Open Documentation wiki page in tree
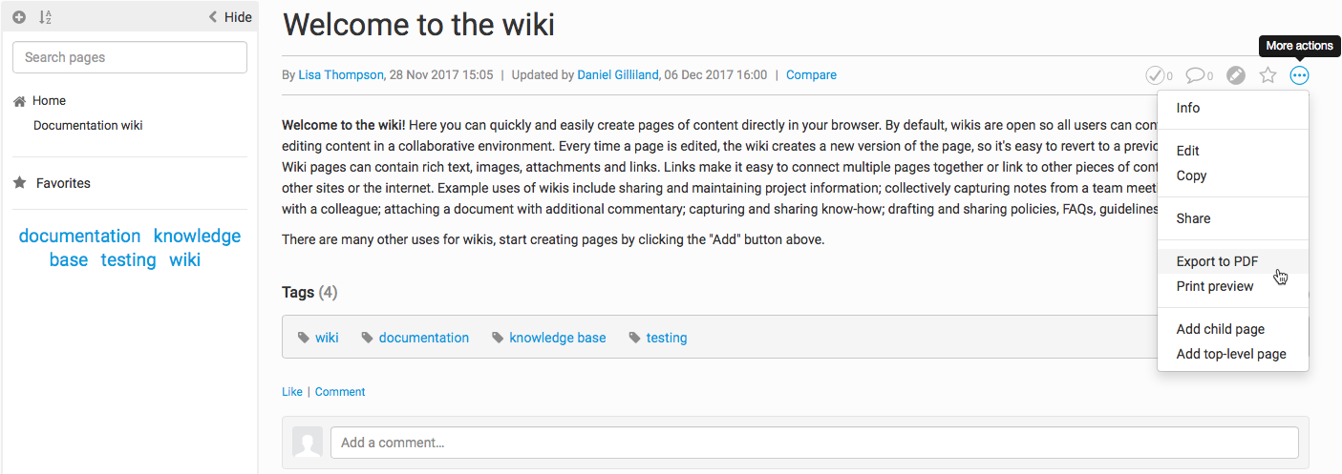The height and width of the screenshot is (474, 1342). 88,125
